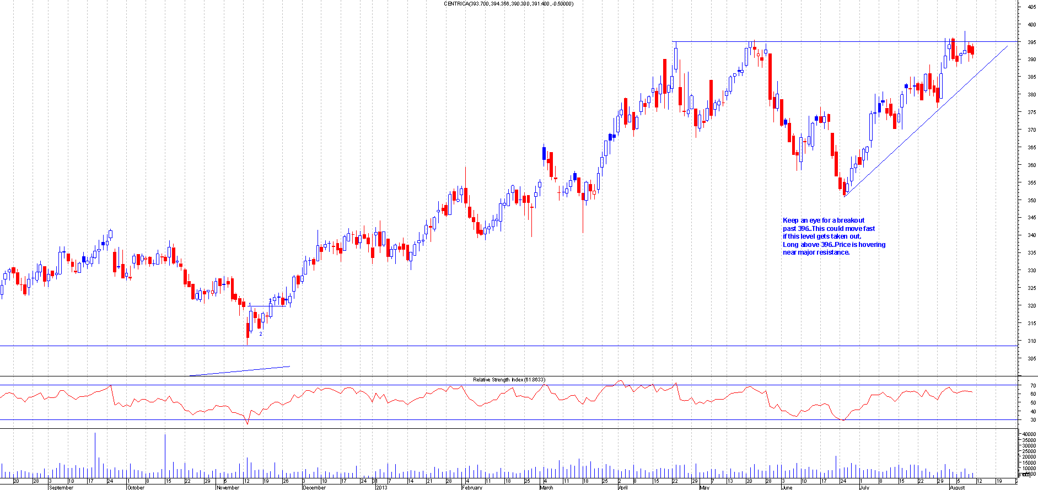The image size is (1038, 490).
Task: Click the CENTRICA chart title text
Action: pyautogui.click(x=508, y=4)
